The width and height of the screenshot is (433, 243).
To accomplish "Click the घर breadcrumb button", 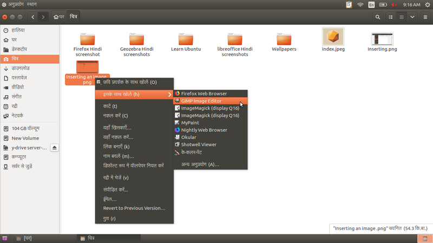I will (59, 17).
